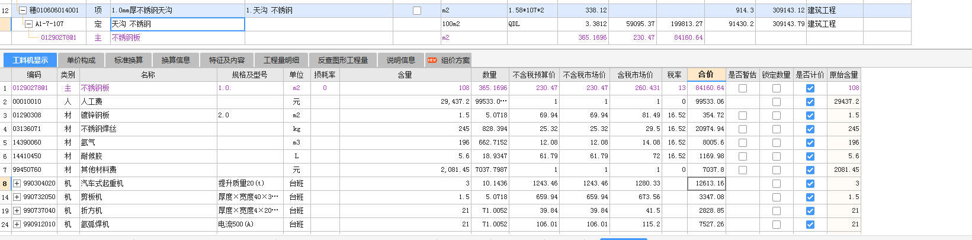Click the 提升质量20(t) specification cell
972x240 pixels.
point(250,184)
